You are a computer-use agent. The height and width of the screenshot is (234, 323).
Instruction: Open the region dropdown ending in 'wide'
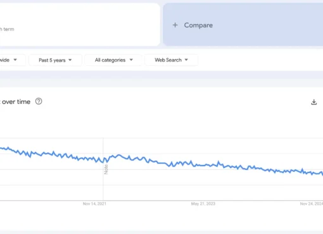[12, 60]
